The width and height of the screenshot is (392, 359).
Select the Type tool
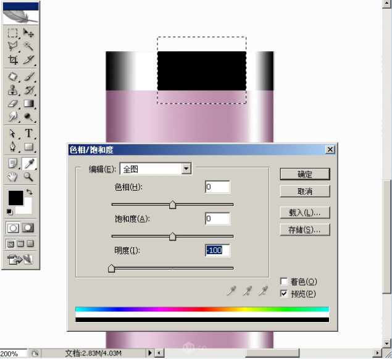click(28, 133)
